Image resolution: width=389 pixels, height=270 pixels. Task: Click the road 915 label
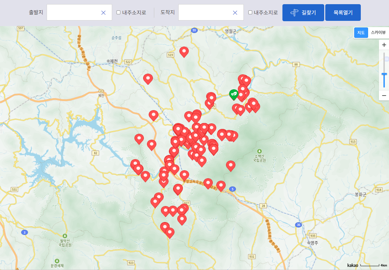pos(353,141)
